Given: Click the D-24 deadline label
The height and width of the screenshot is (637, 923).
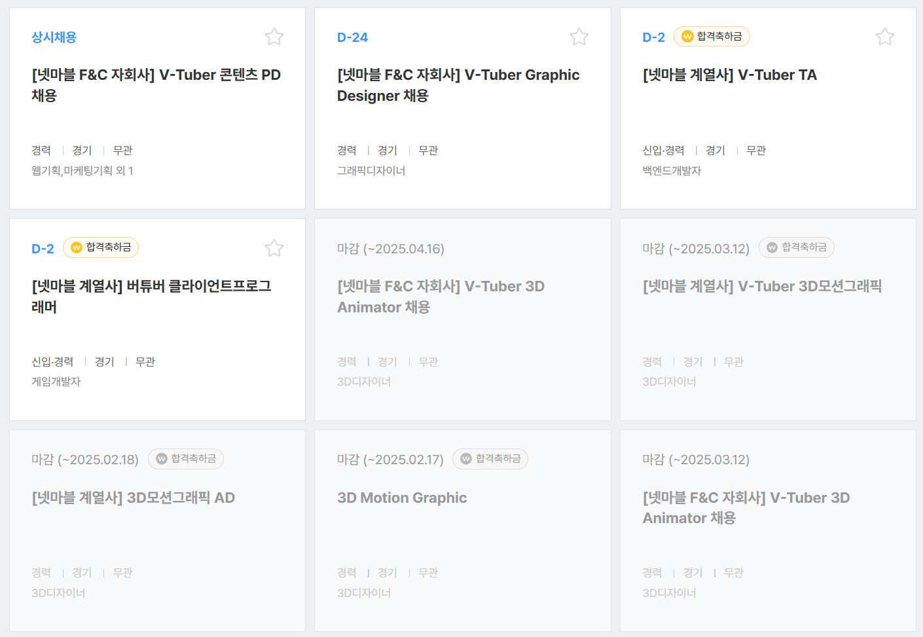Looking at the screenshot, I should pos(352,37).
